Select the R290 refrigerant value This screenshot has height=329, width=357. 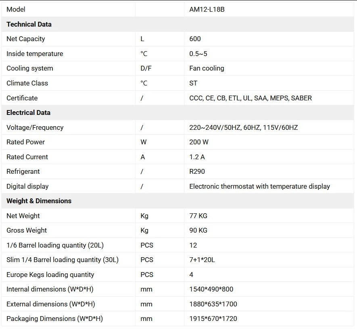197,171
